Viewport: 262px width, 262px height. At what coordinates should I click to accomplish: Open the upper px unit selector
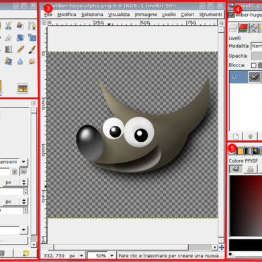pos(15,182)
